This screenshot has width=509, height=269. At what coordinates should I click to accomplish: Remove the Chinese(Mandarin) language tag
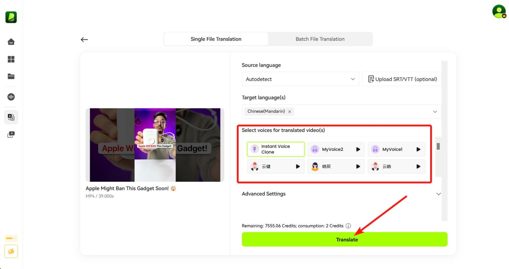click(290, 112)
